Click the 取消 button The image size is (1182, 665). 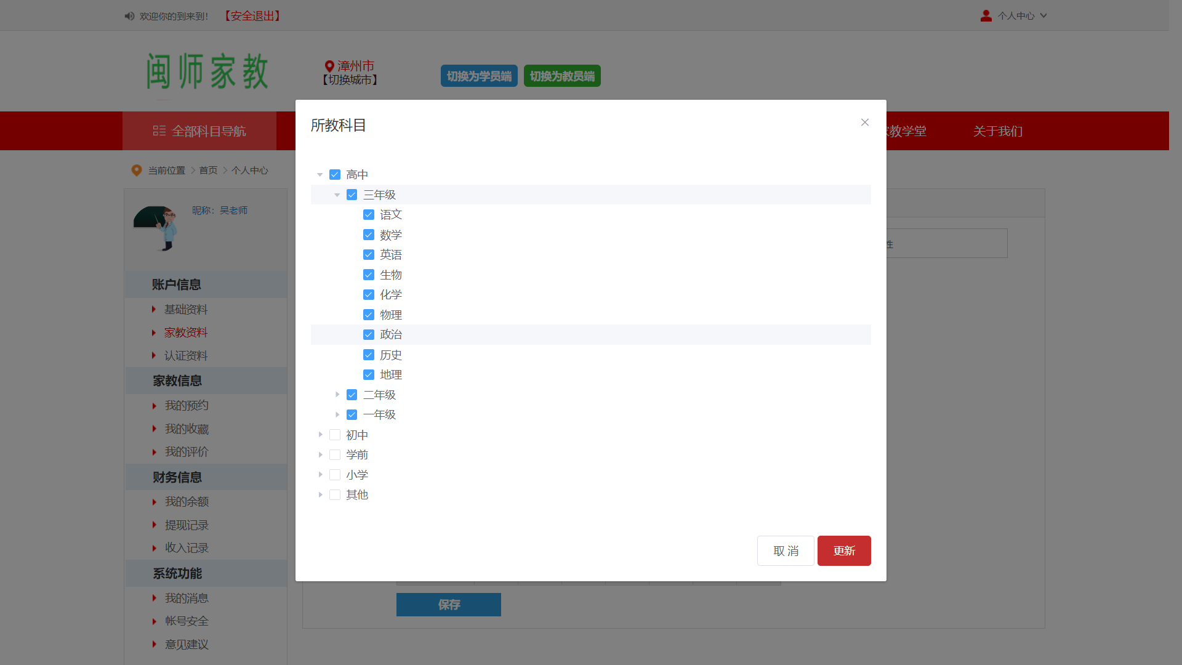click(786, 550)
